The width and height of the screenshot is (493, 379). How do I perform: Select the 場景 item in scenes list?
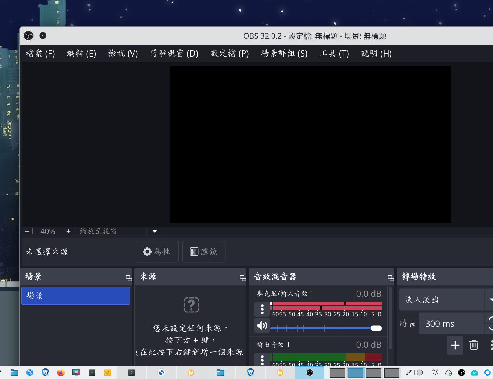tap(76, 296)
